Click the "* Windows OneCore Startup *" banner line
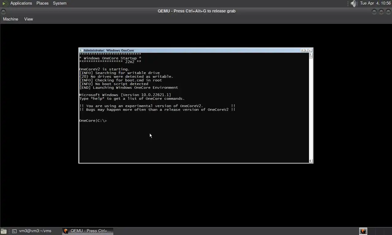 click(x=110, y=58)
